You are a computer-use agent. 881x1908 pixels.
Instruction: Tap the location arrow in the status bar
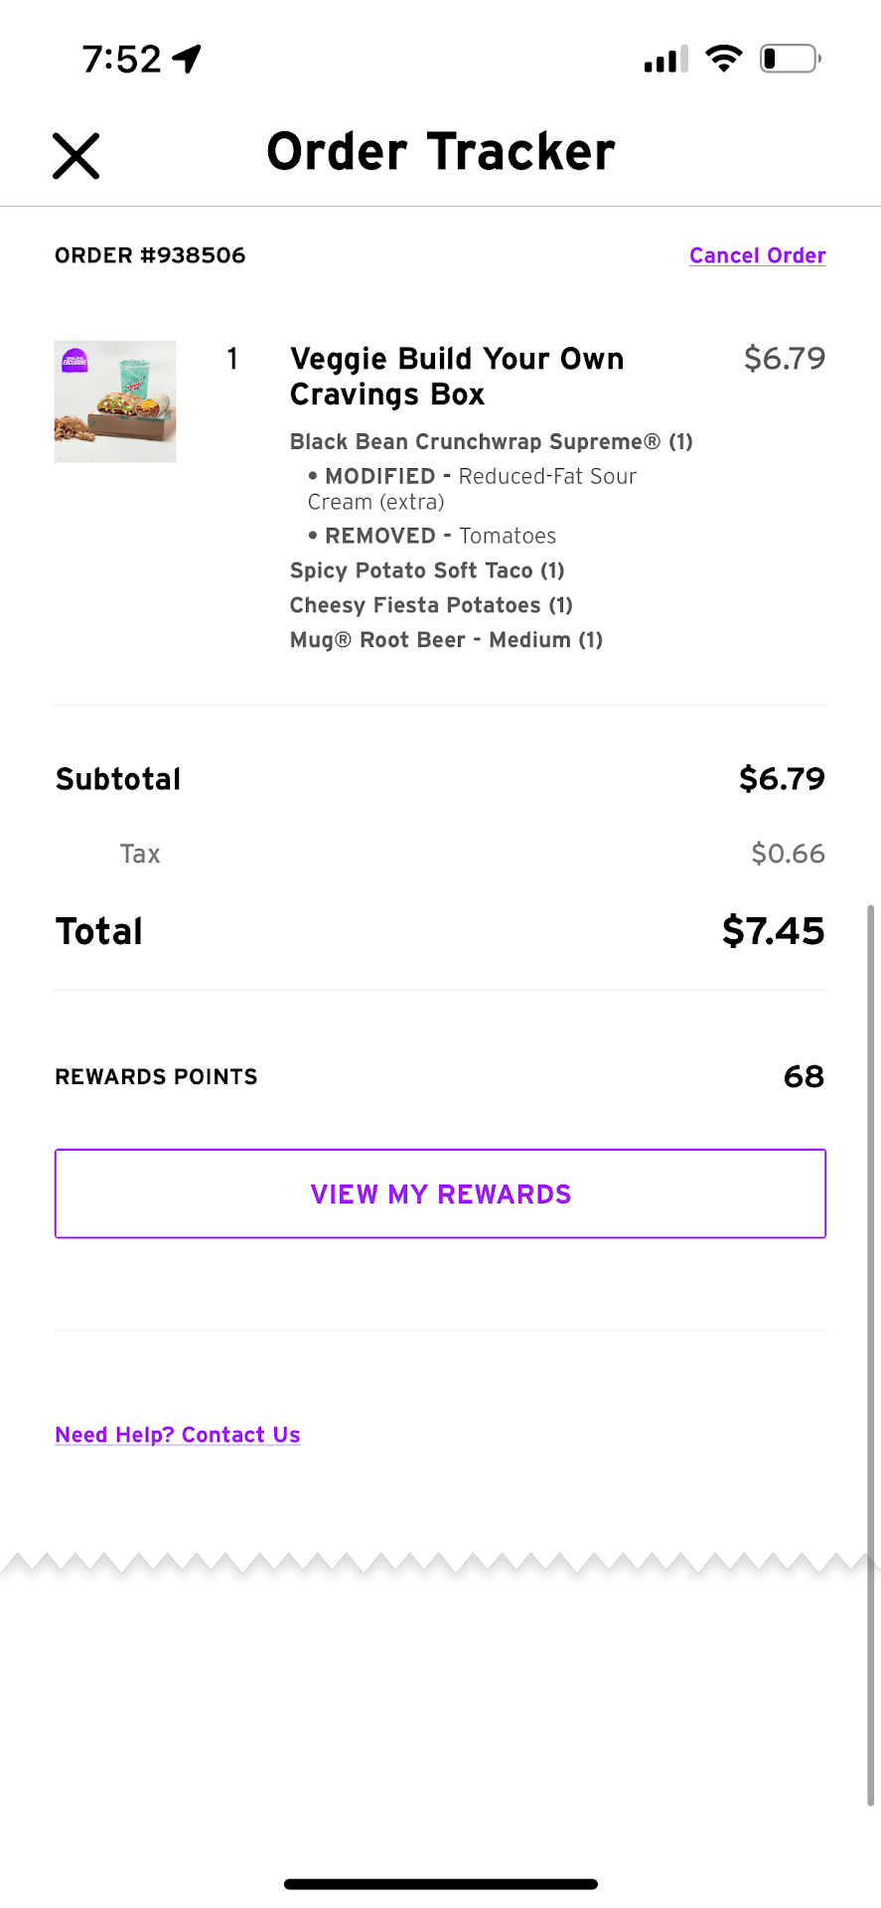coord(187,59)
